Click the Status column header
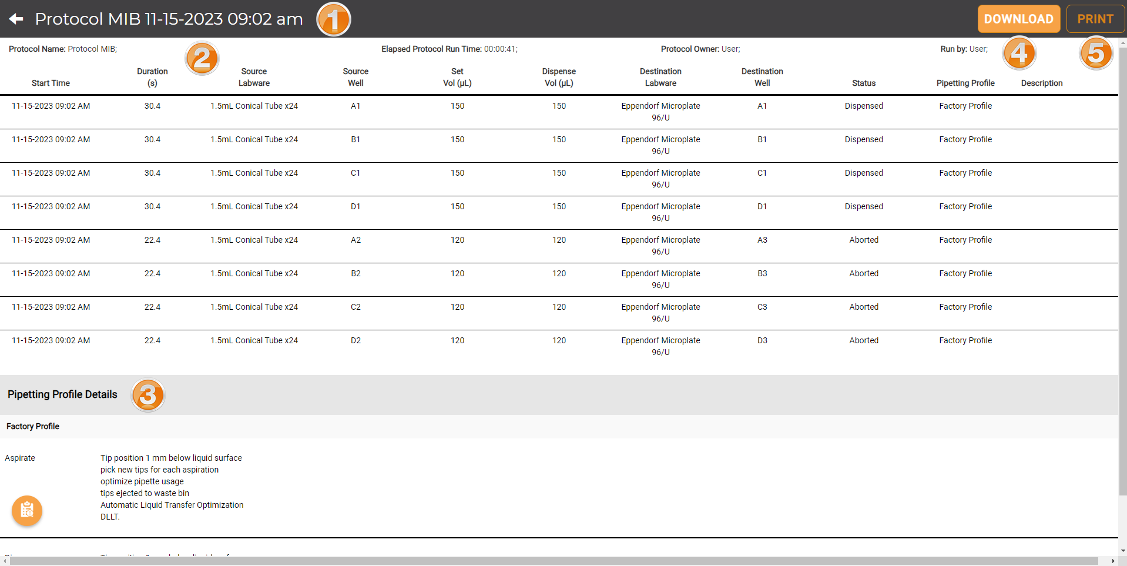Image resolution: width=1127 pixels, height=566 pixels. [863, 83]
